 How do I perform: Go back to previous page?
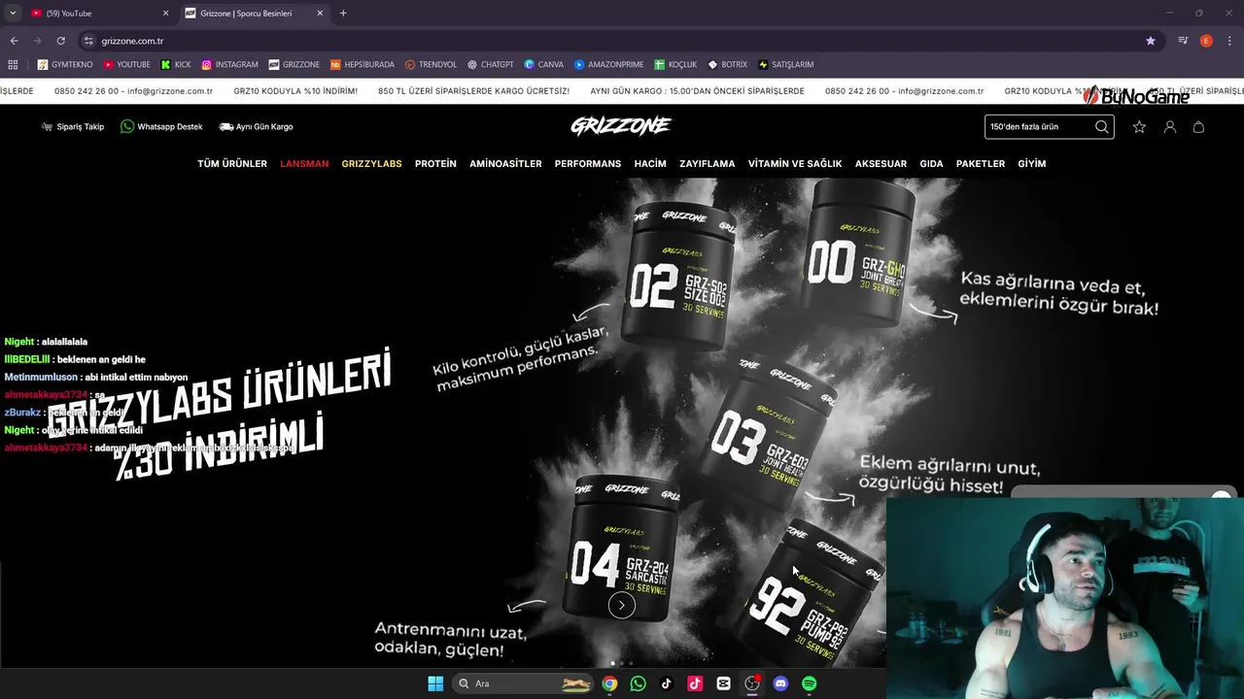point(14,41)
